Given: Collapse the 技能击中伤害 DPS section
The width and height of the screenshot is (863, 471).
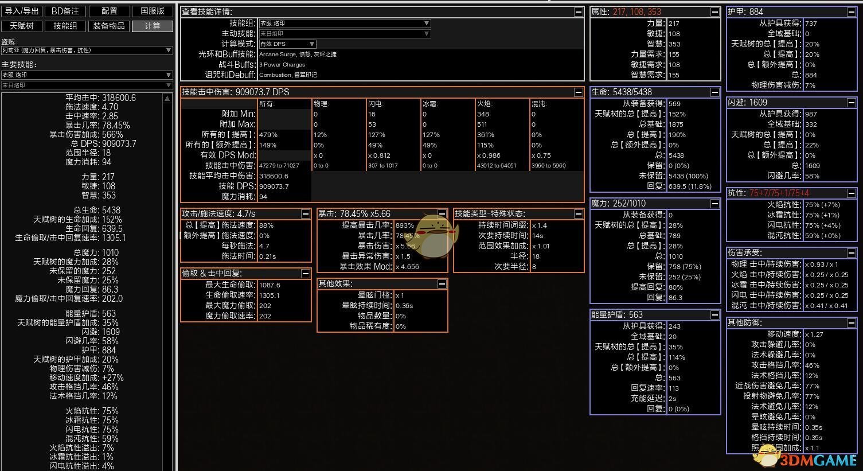Looking at the screenshot, I should 578,92.
